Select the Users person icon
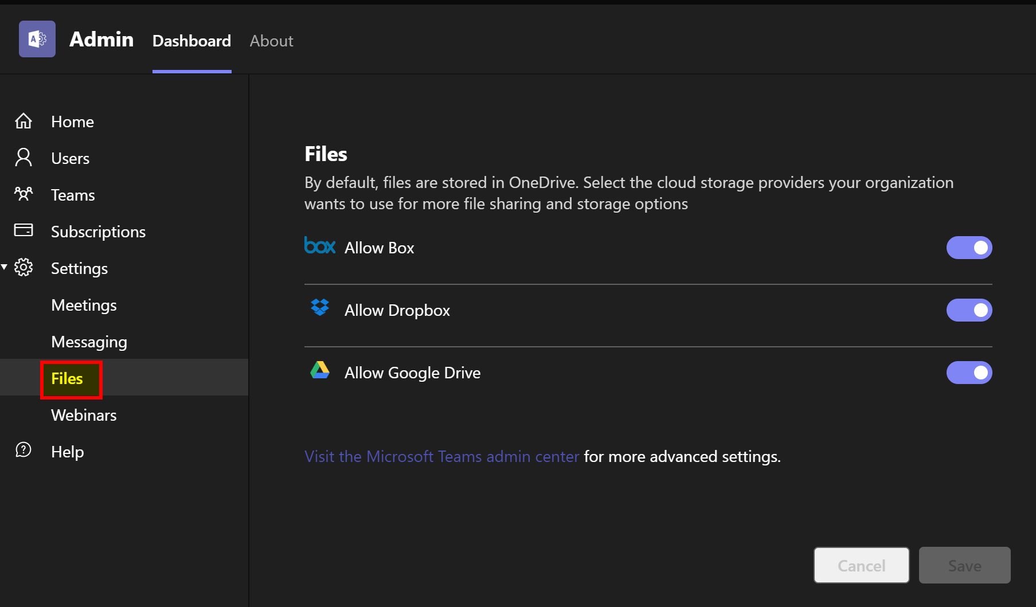Viewport: 1036px width, 607px height. point(24,158)
